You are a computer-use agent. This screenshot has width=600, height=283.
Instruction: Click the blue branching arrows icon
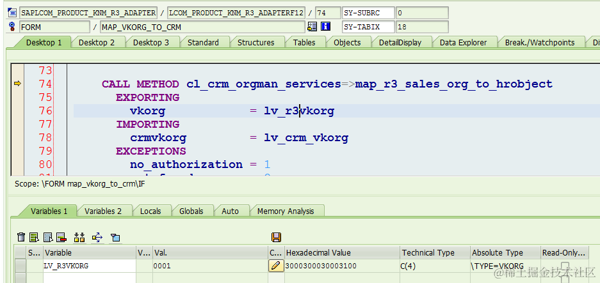[x=97, y=237]
